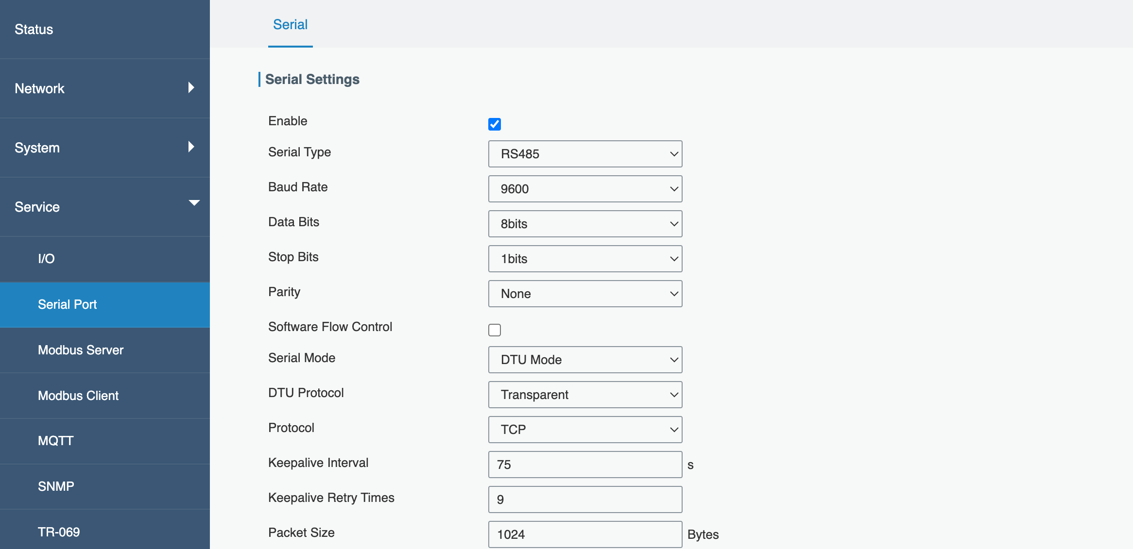Change Serial Mode from DTU Mode

(585, 360)
